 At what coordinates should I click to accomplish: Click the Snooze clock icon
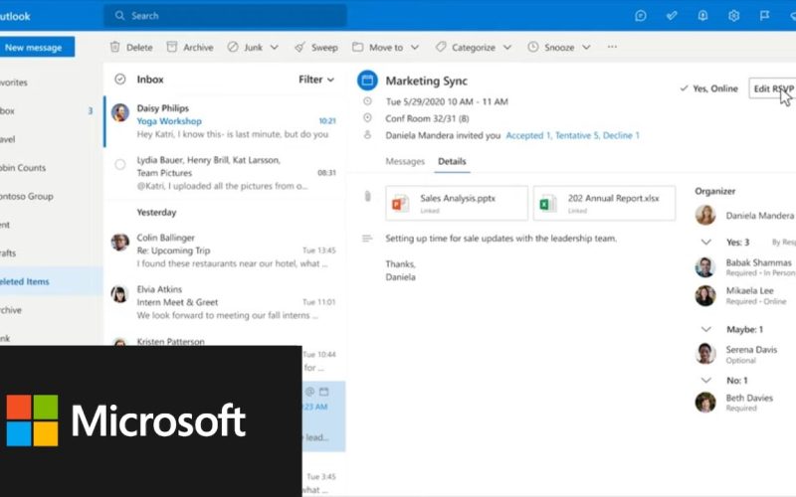tap(533, 47)
